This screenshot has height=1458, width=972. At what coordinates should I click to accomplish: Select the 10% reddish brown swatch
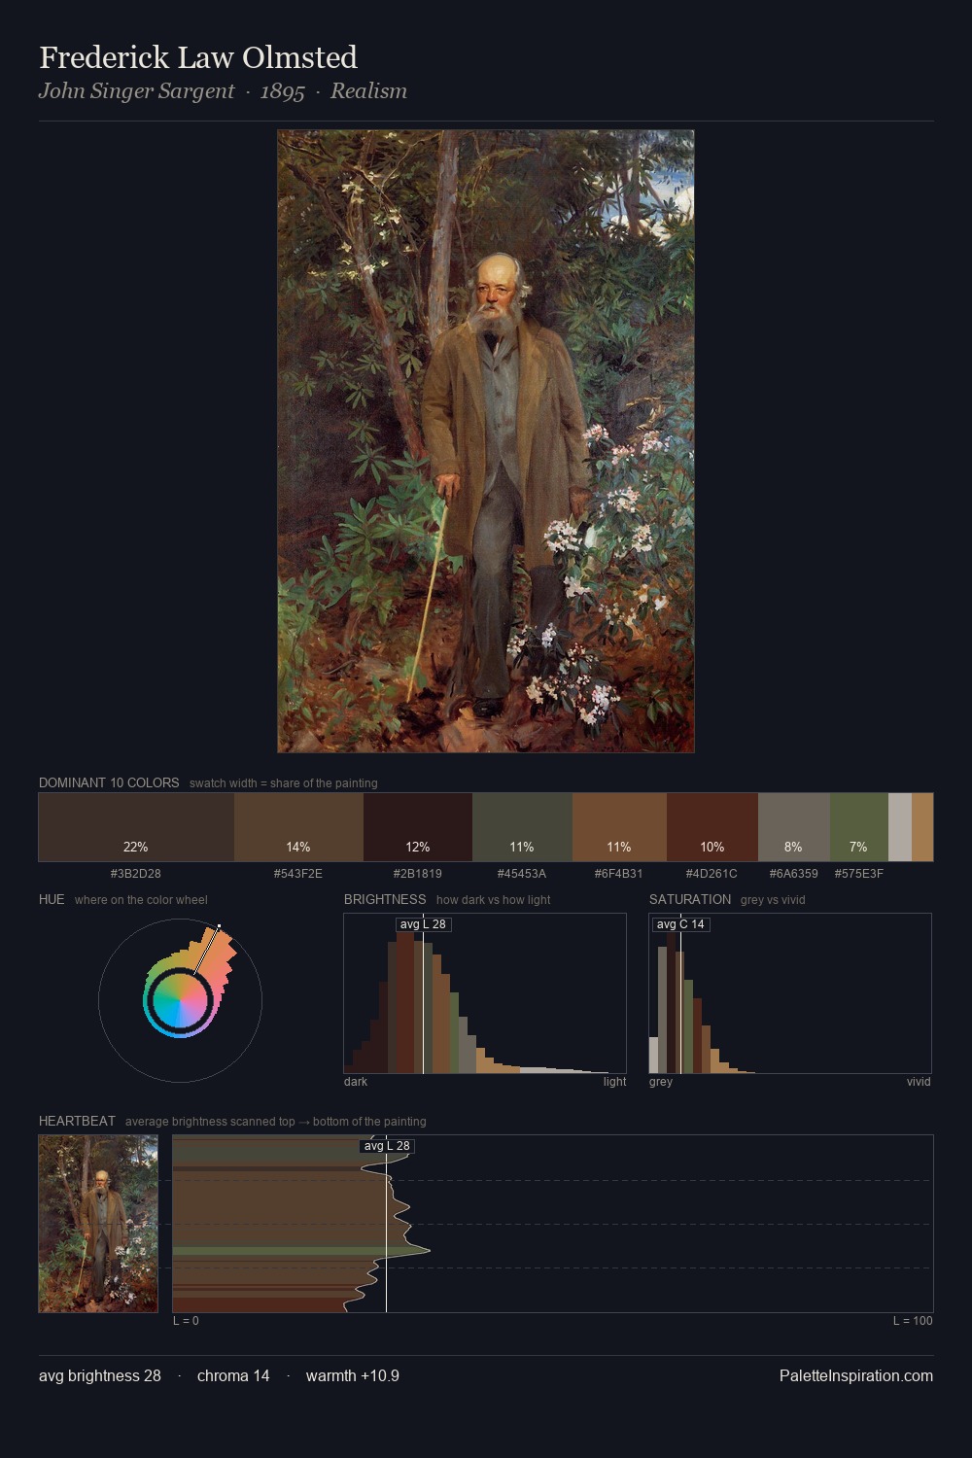pos(712,827)
